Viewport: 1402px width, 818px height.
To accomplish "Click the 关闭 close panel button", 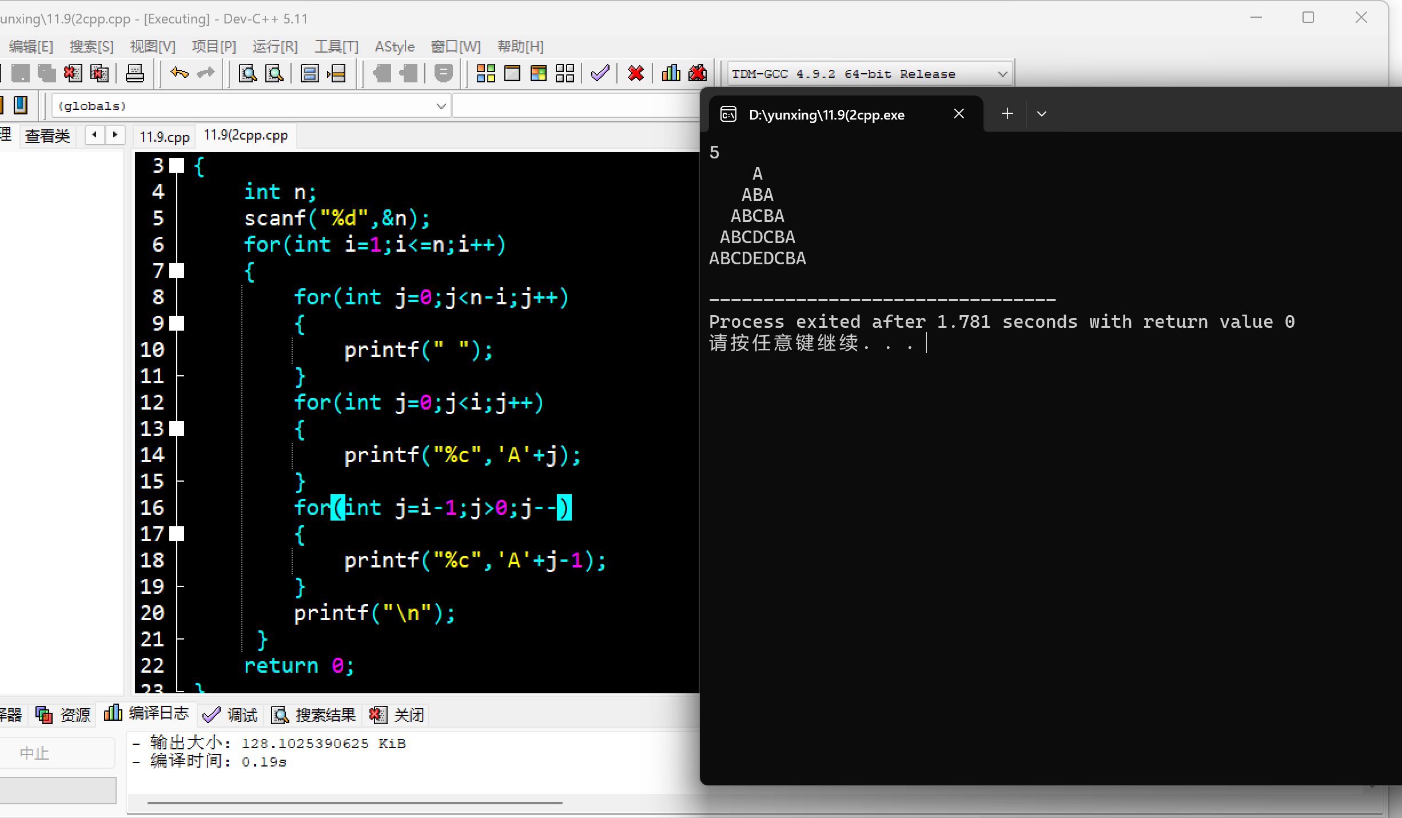I will point(398,714).
